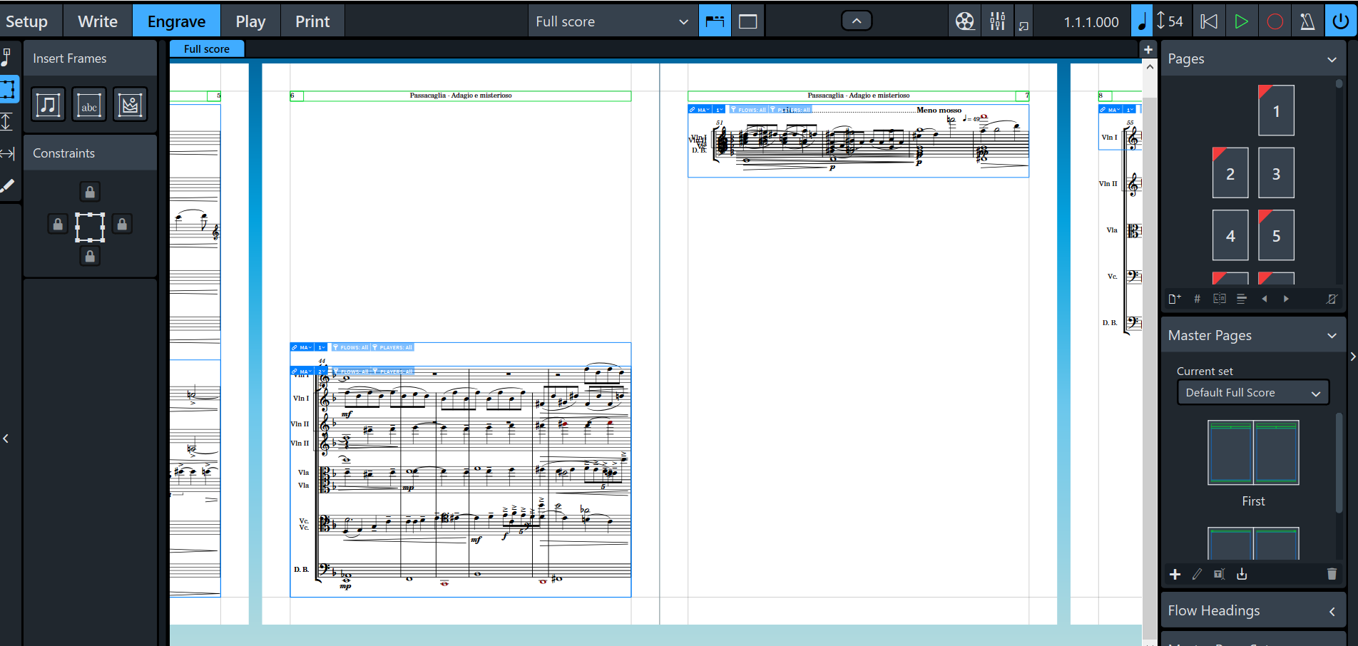This screenshot has width=1358, height=646.
Task: Open the frame chain MA dropdown on page 7
Action: [x=700, y=110]
